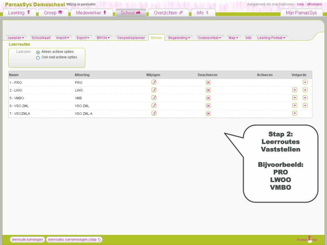
Task: Switch to the Groep main tab
Action: coord(53,12)
